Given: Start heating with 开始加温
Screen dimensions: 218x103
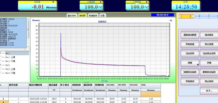Looking at the screenshot, I should (190, 44).
